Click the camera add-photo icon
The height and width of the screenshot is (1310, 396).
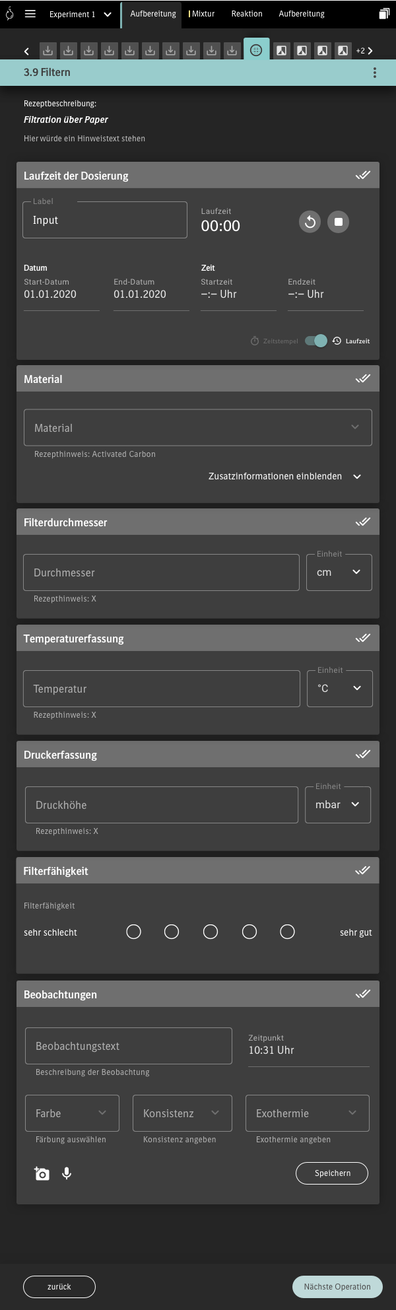[42, 1173]
